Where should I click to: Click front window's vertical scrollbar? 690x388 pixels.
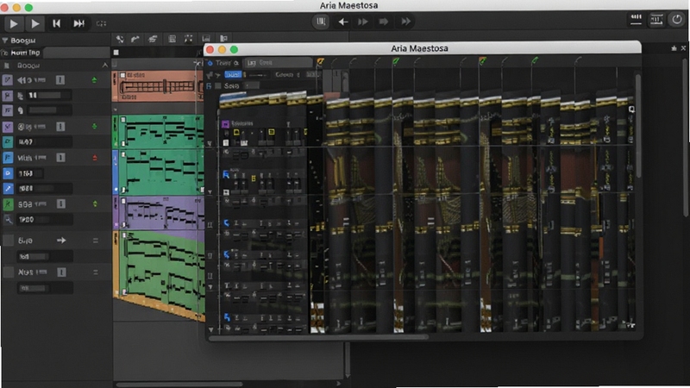coord(637,125)
